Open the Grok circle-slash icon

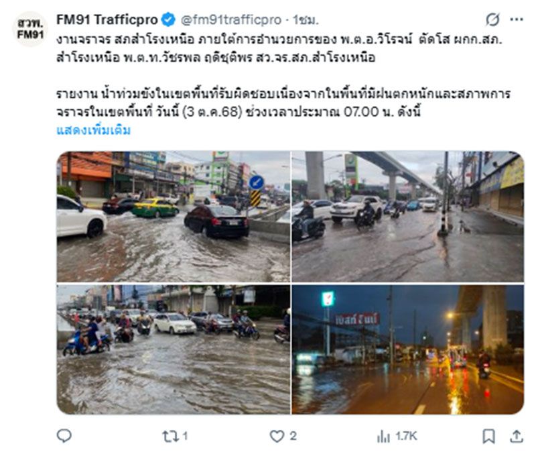click(492, 19)
